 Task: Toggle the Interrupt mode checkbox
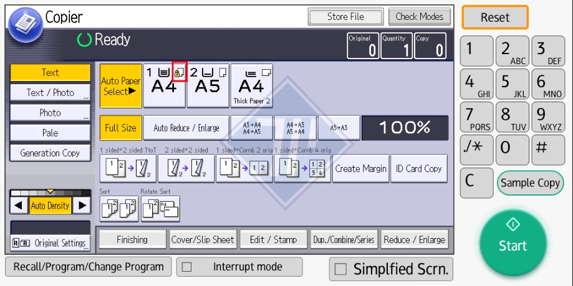pos(186,267)
